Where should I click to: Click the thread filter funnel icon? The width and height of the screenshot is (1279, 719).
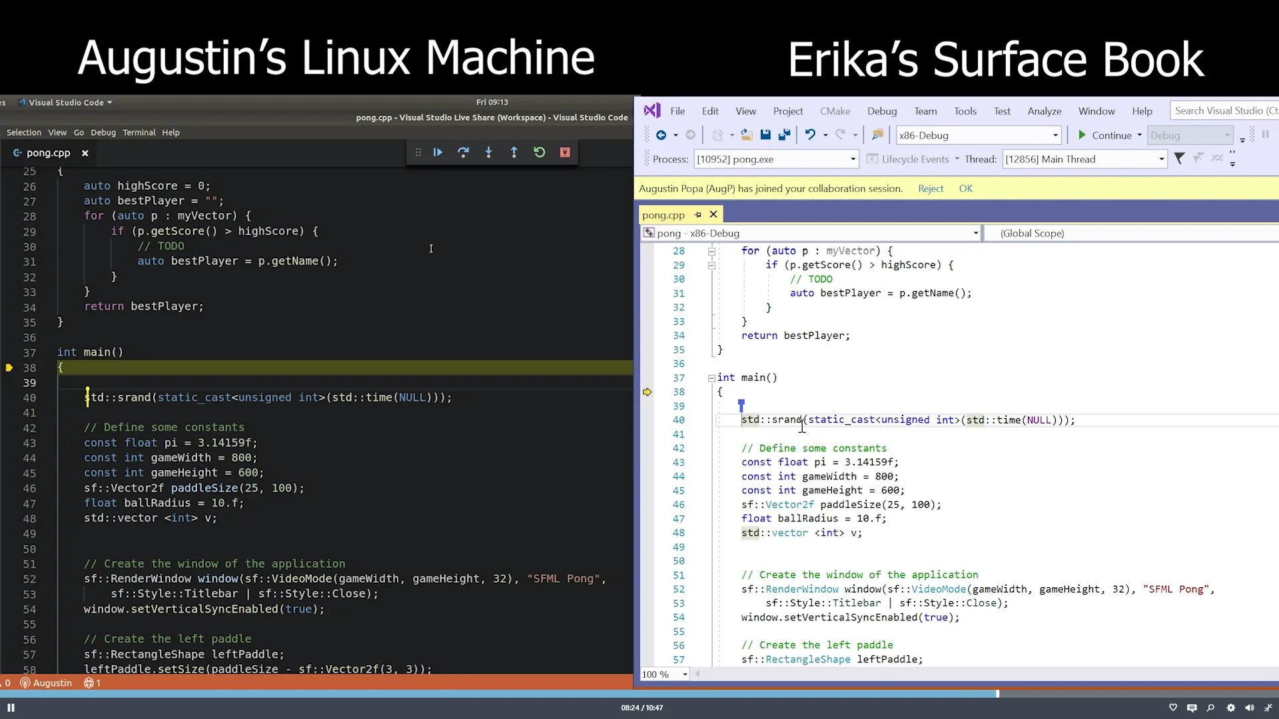(x=1179, y=158)
